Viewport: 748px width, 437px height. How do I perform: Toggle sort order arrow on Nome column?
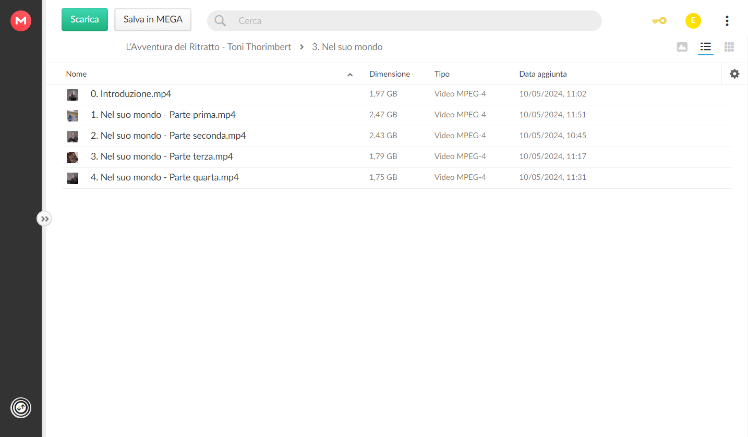pos(350,75)
